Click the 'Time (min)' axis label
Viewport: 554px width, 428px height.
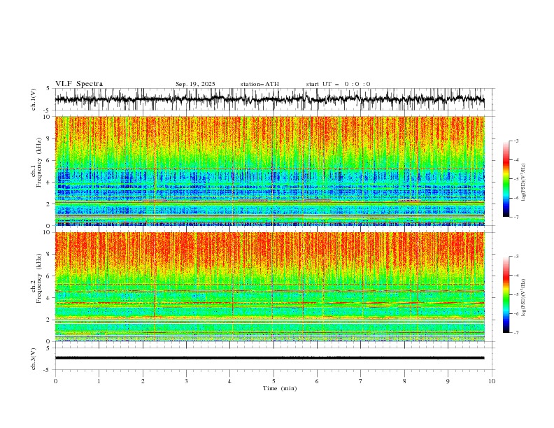point(280,388)
